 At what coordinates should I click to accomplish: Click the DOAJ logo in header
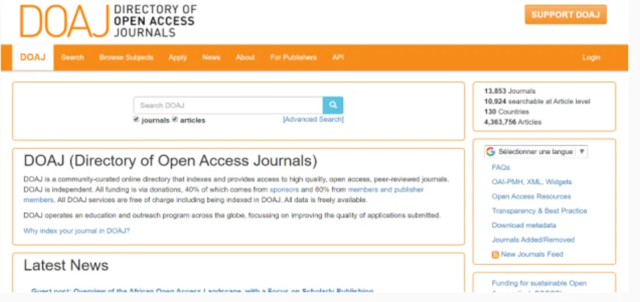(108, 21)
